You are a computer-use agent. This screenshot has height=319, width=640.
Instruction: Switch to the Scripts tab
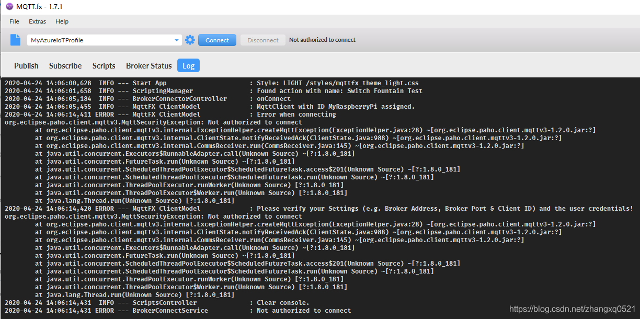coord(104,65)
